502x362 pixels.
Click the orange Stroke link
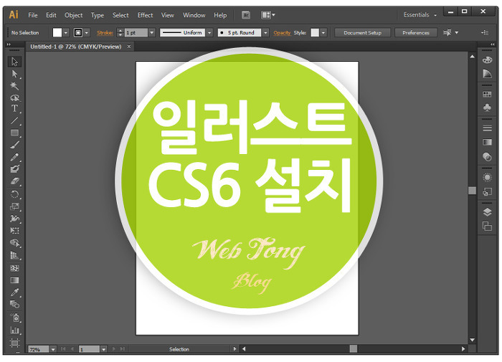(105, 33)
